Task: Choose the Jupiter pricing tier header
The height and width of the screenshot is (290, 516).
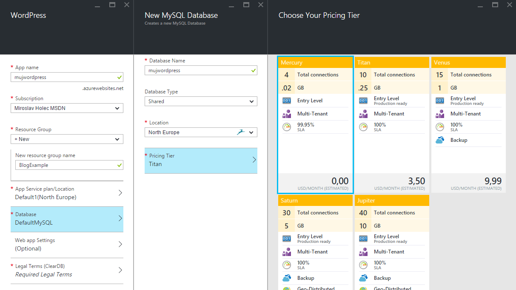Action: [392, 200]
